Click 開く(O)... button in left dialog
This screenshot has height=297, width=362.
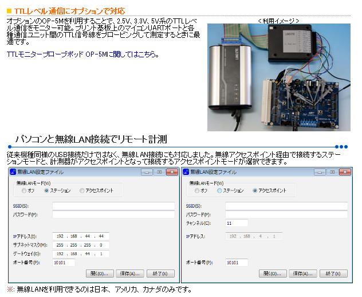100,273
